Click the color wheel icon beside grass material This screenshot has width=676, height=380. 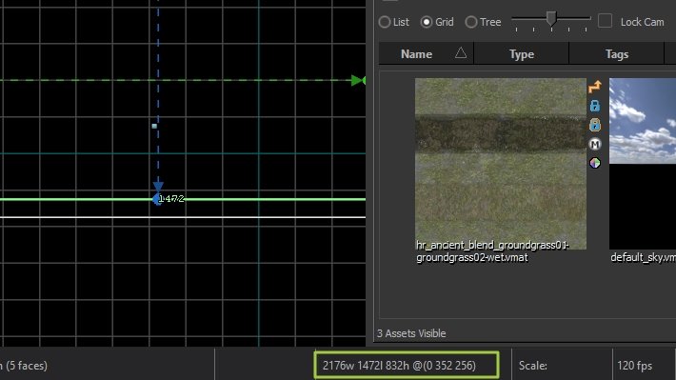point(595,163)
